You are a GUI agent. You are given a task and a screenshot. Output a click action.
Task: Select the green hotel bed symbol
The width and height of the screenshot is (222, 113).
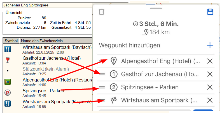coord(8,82)
